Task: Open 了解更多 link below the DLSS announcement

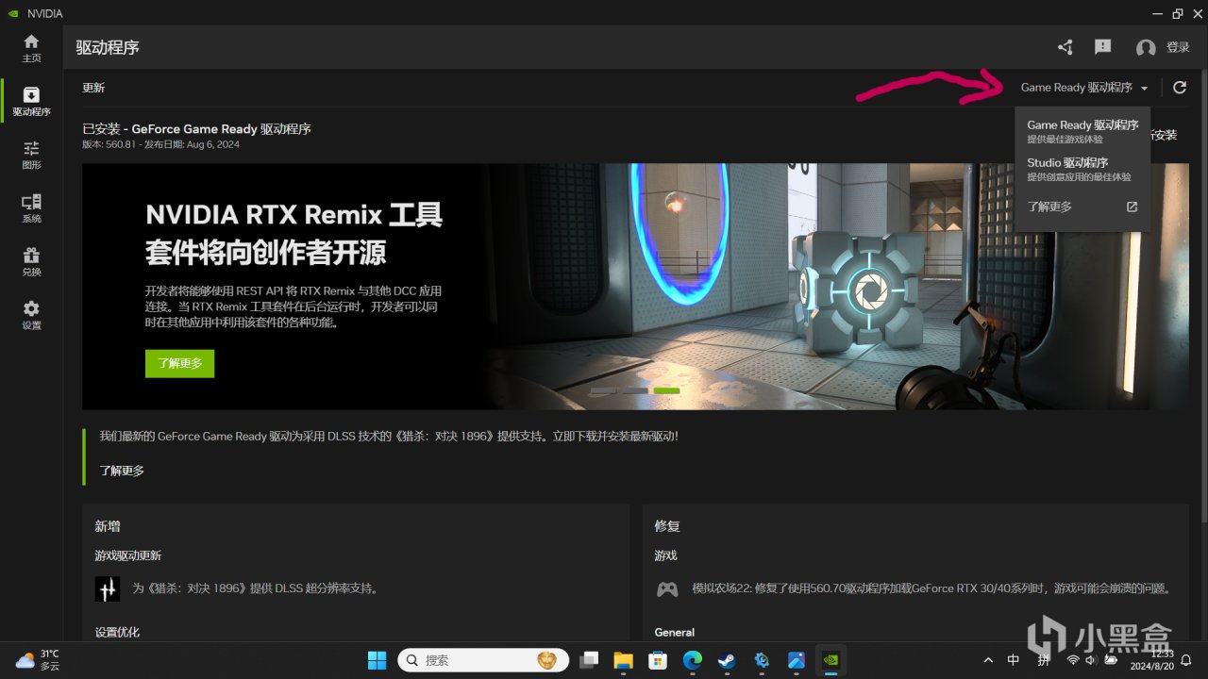Action: (122, 471)
